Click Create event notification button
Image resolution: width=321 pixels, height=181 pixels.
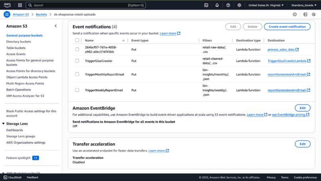point(287,27)
